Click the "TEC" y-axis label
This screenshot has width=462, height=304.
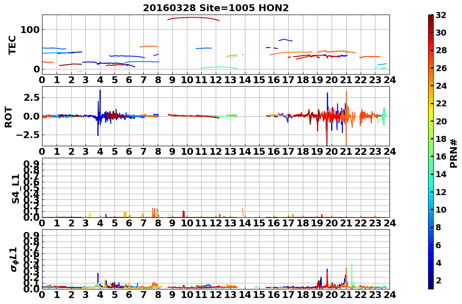click(12, 45)
